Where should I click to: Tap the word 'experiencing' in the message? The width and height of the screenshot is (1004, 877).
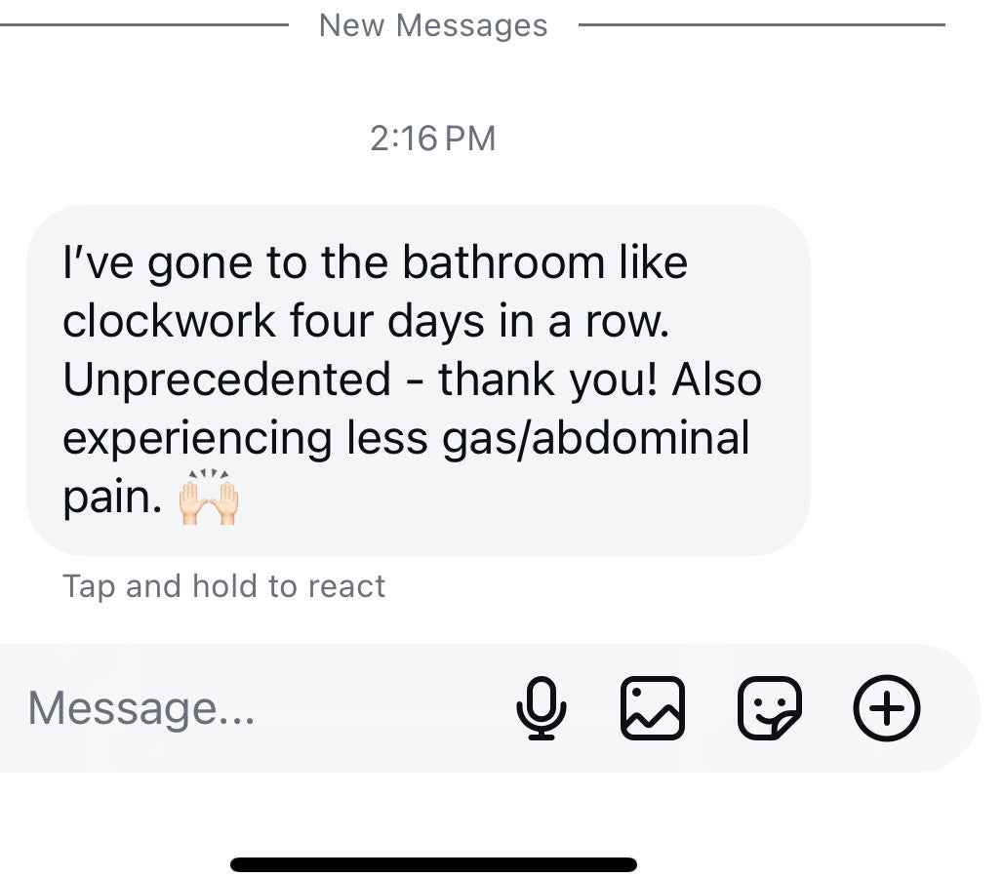point(197,438)
